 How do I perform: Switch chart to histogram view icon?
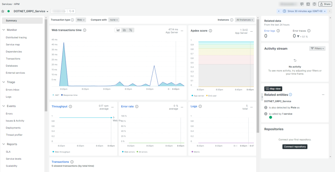(124, 30)
